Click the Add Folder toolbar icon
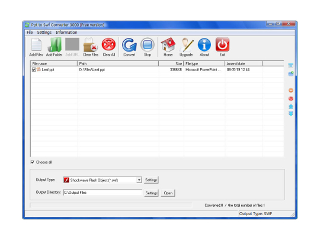The width and height of the screenshot is (320, 240). pos(55,44)
